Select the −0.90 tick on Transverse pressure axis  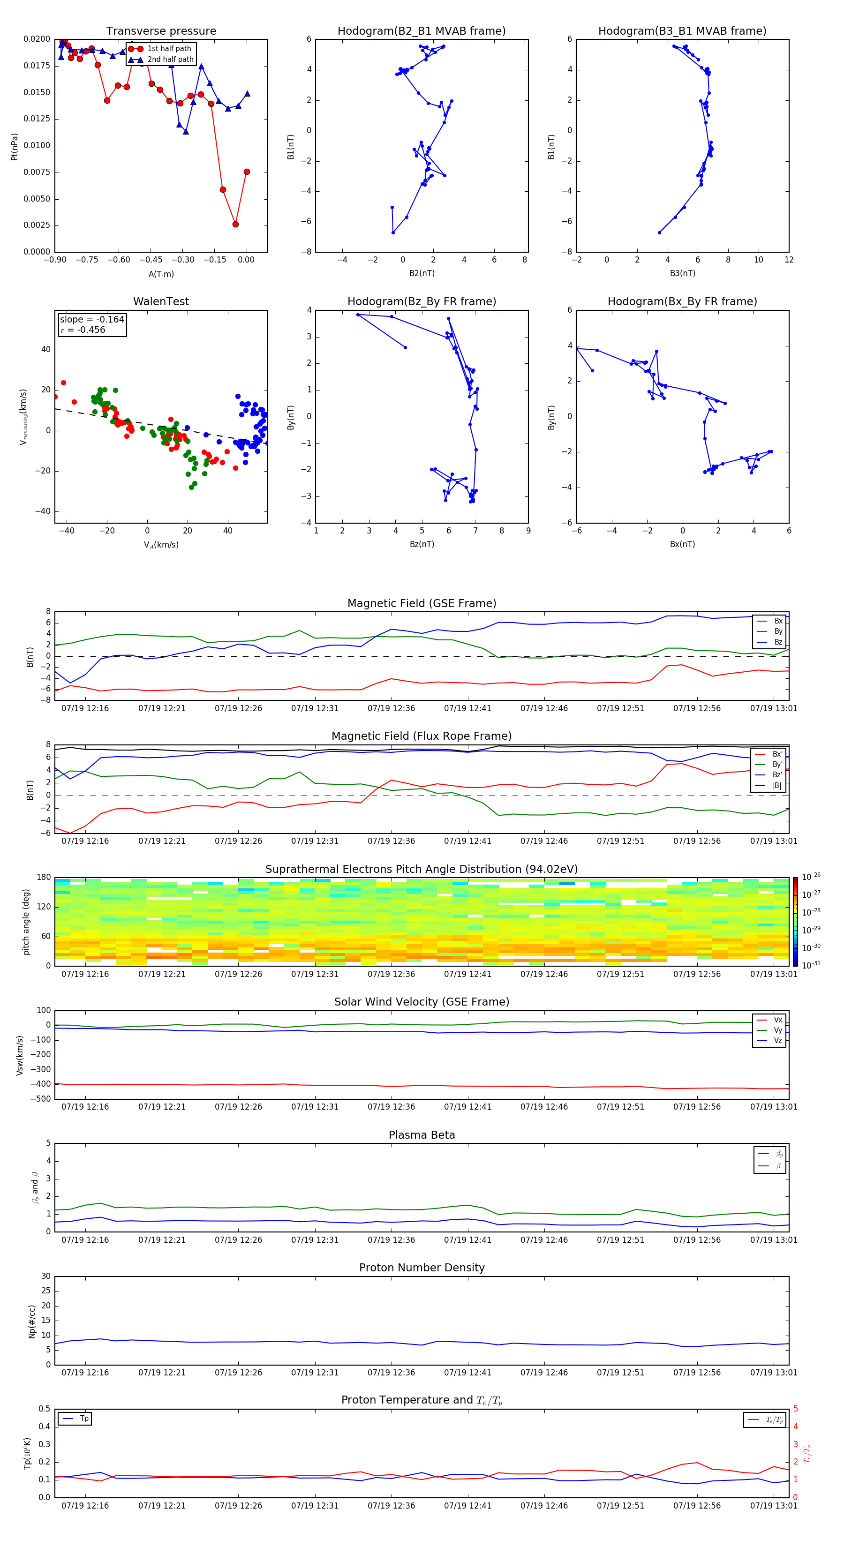55,260
